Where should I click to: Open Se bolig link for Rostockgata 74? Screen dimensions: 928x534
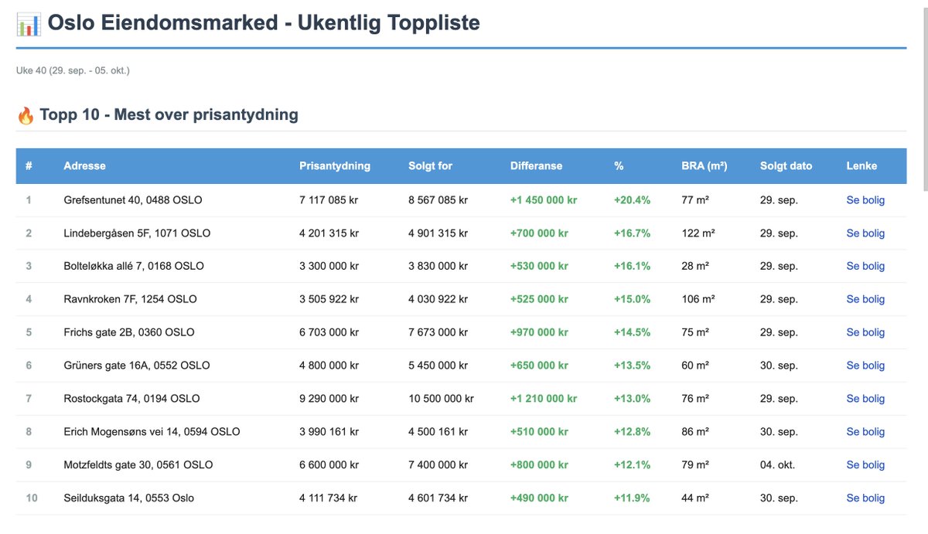tap(865, 399)
